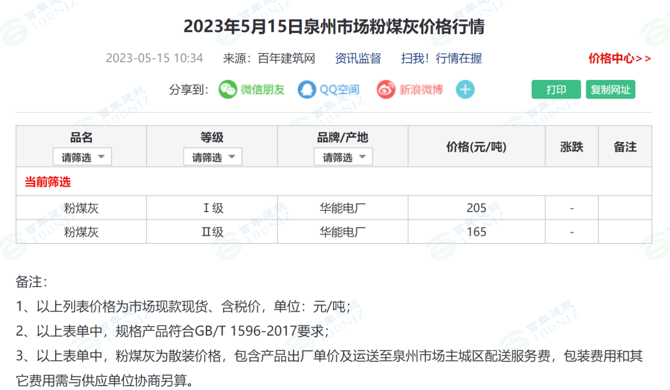Viewport: 670px width, 390px height.
Task: Click the WeChat share icon
Action: pyautogui.click(x=228, y=89)
